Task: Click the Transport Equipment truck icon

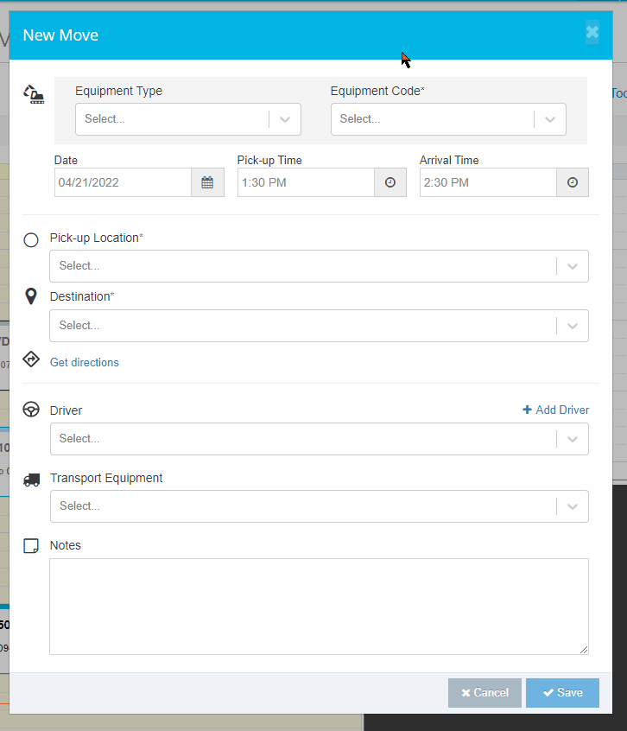Action: (31, 479)
